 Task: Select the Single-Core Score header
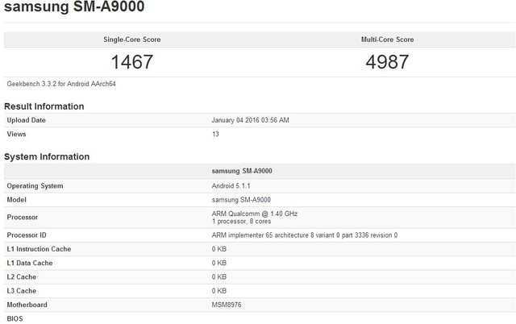(133, 39)
